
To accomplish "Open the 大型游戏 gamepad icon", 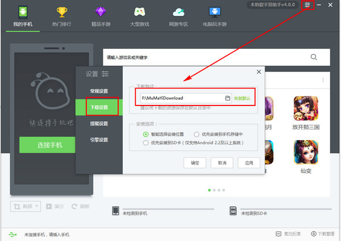I will 139,11.
